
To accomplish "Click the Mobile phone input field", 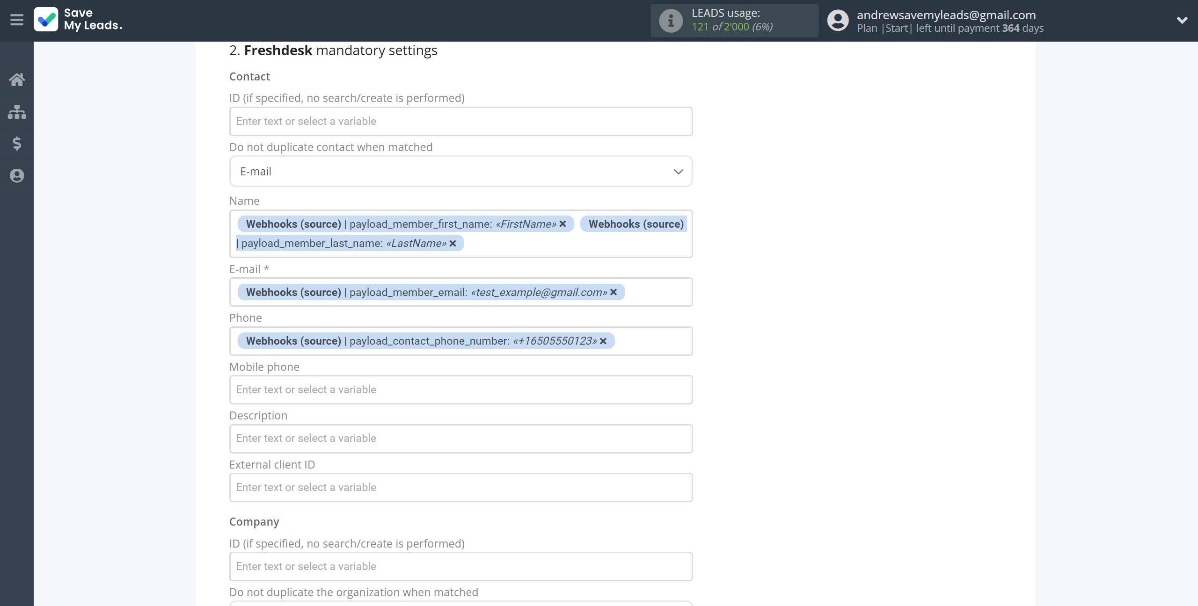I will pyautogui.click(x=461, y=390).
